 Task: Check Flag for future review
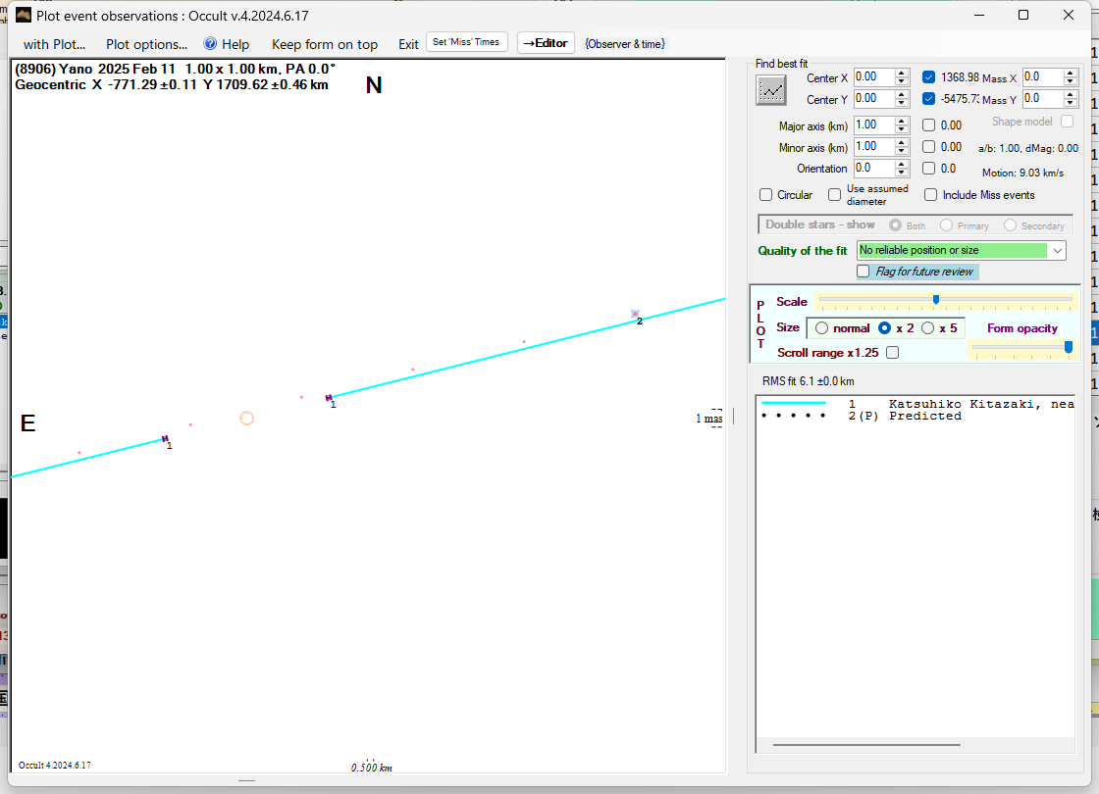pyautogui.click(x=863, y=272)
